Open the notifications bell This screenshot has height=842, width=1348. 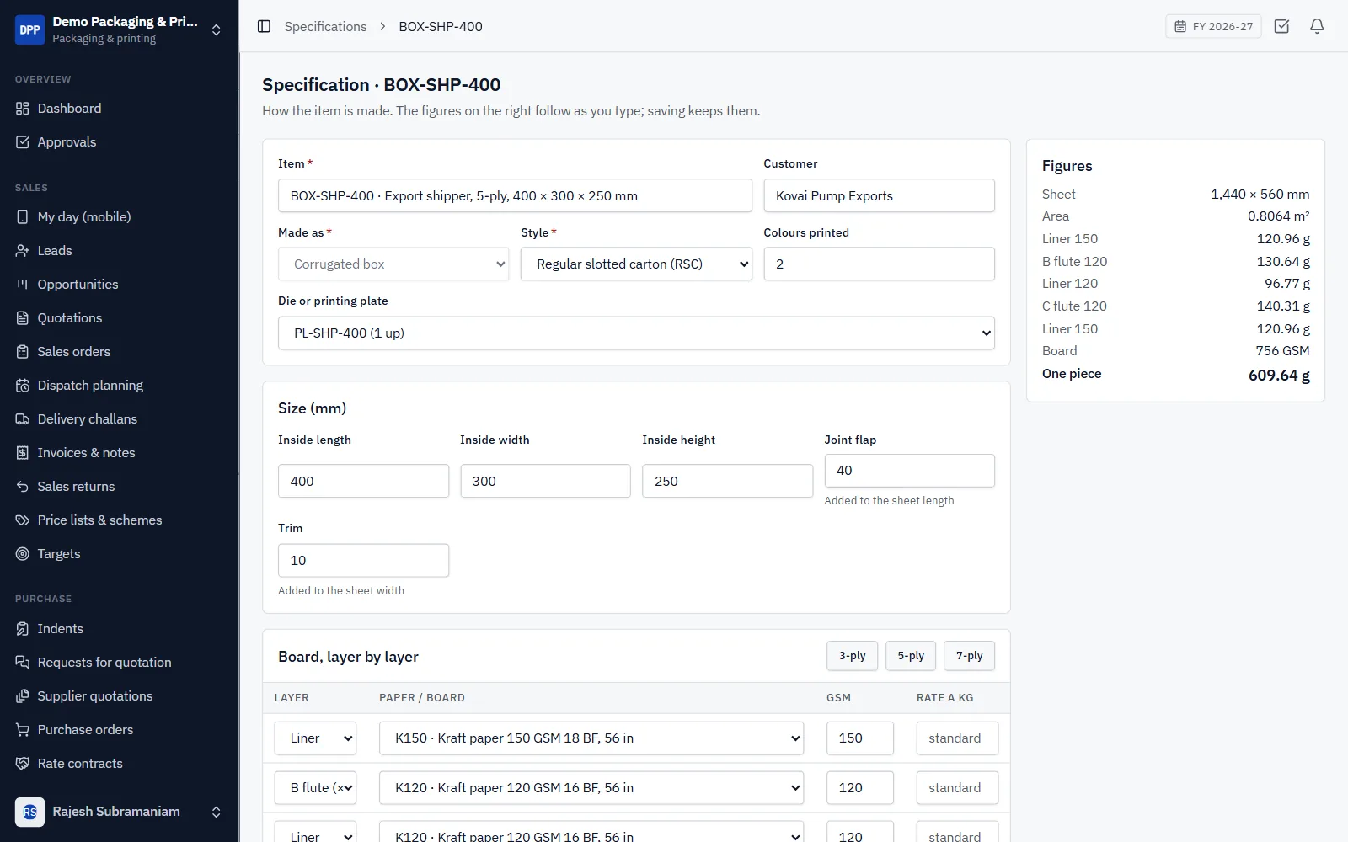[x=1317, y=26]
